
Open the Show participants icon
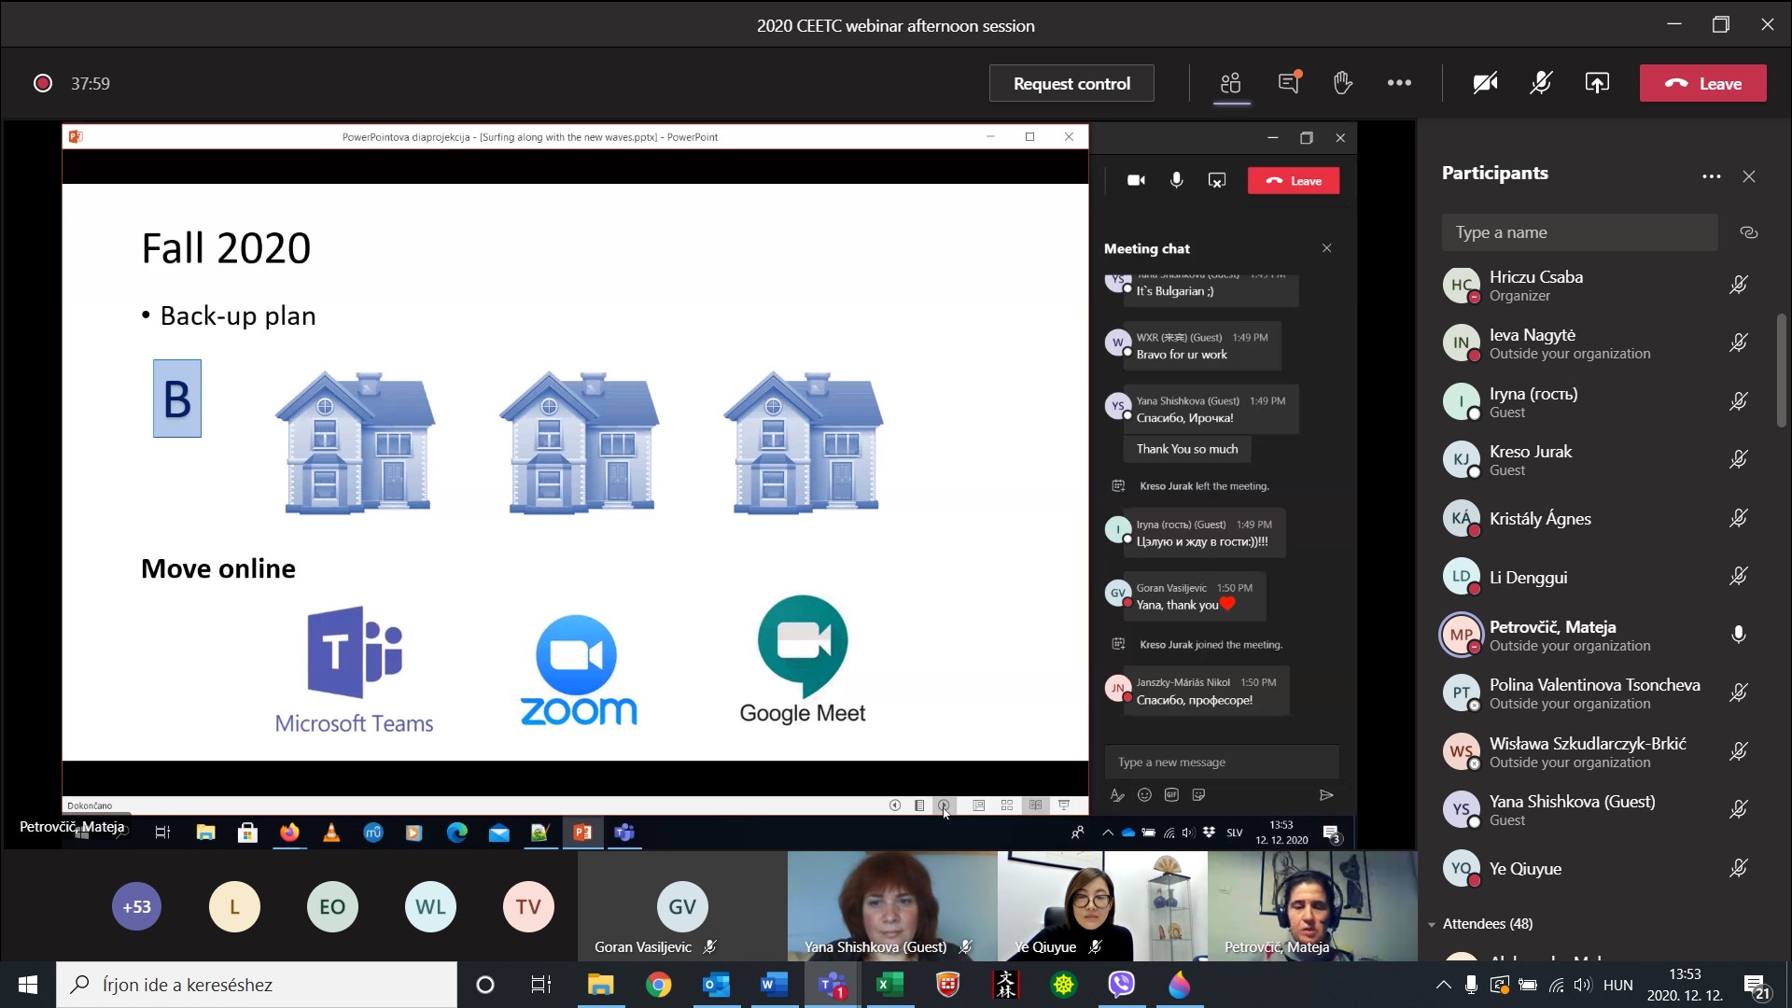[1231, 83]
